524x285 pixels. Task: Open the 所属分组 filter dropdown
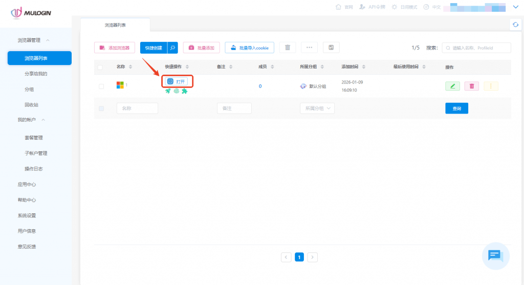pos(317,108)
